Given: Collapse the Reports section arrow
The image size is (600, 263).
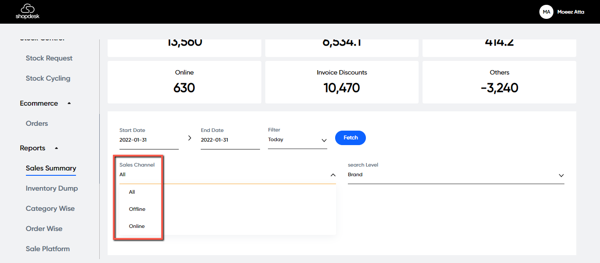Looking at the screenshot, I should tap(56, 148).
